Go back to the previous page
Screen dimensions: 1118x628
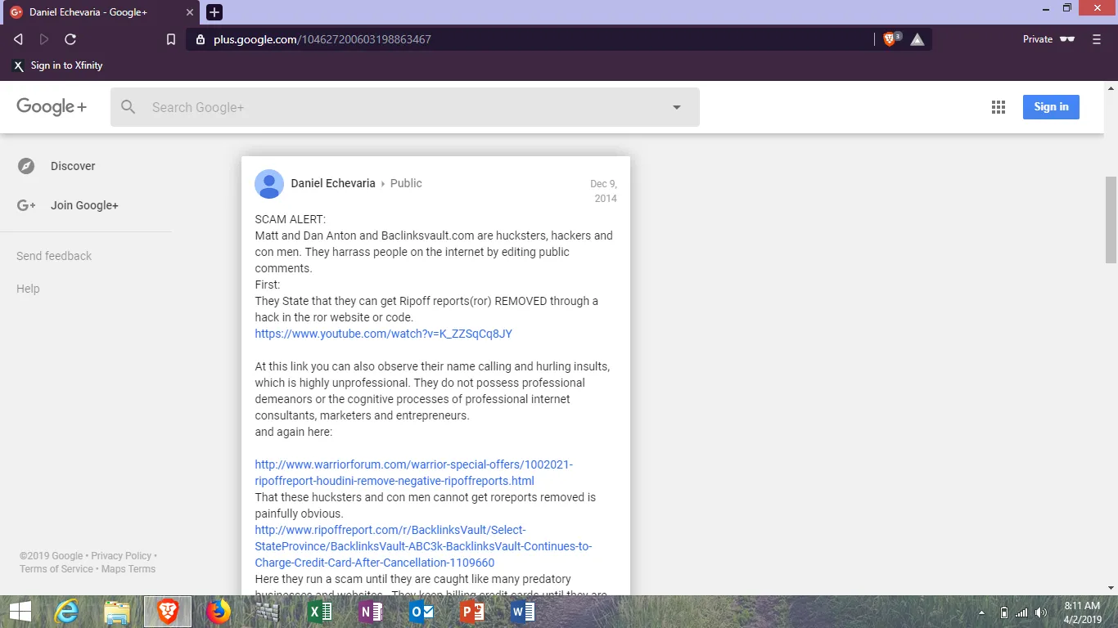[18, 39]
